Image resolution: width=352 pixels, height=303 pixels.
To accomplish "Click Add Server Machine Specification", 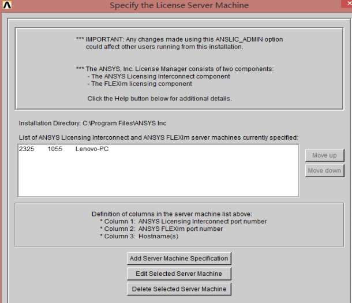I will point(179,258).
